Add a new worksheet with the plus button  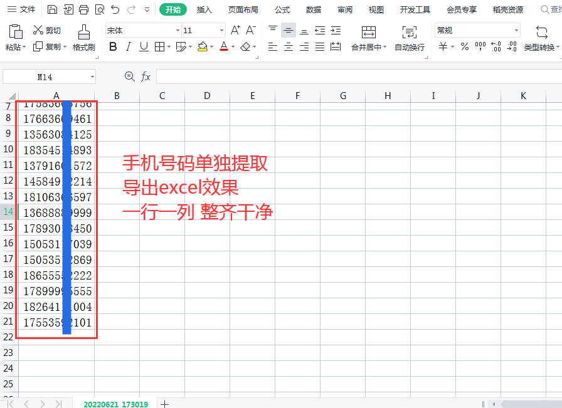[x=164, y=404]
